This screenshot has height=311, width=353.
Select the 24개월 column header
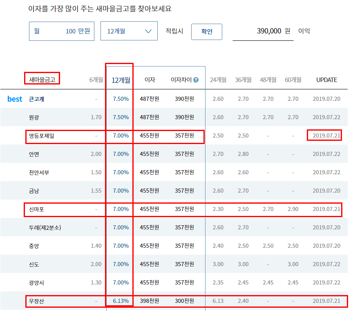coord(218,80)
